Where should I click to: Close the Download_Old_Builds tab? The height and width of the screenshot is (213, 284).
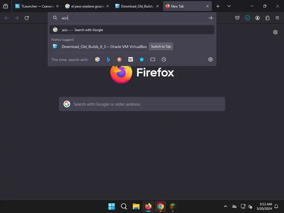[x=158, y=6]
